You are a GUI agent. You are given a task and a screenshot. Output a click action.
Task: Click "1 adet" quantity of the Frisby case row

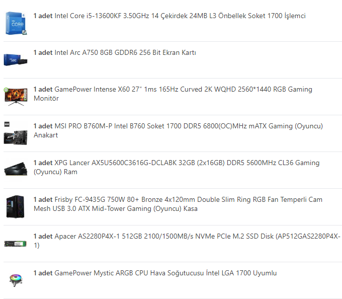pyautogui.click(x=43, y=199)
